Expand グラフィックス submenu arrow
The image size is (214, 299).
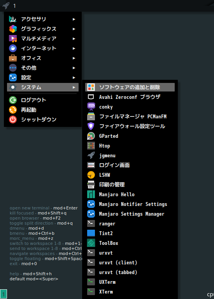[x=74, y=29]
